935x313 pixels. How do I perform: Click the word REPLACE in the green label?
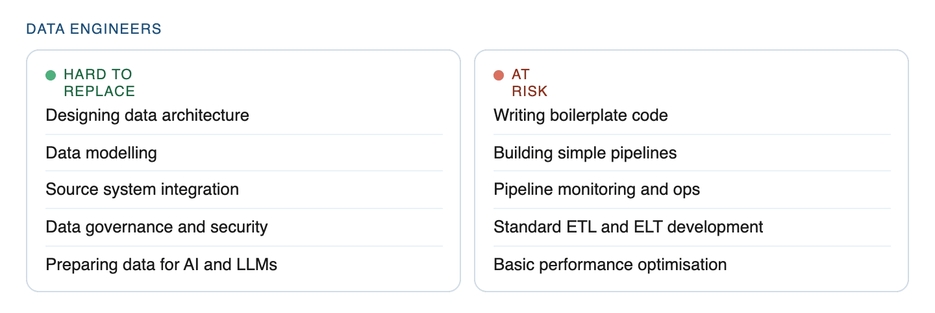click(x=99, y=91)
